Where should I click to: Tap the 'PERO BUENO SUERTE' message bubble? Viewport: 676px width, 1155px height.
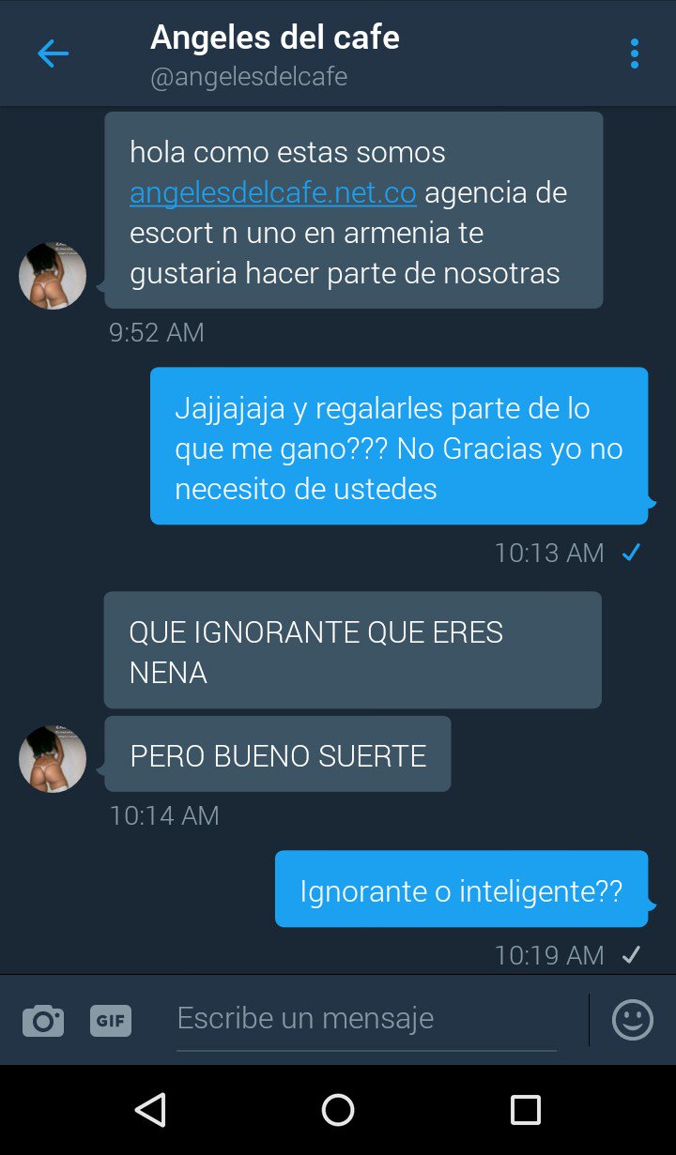[278, 754]
